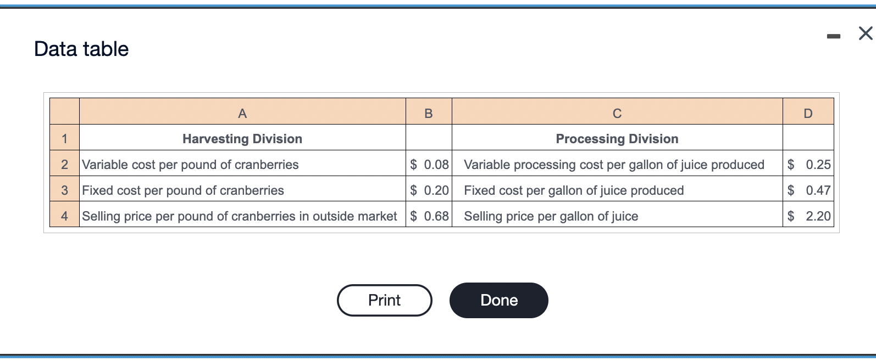Click the Harvesting Division header cell
The height and width of the screenshot is (361, 876).
(x=242, y=138)
